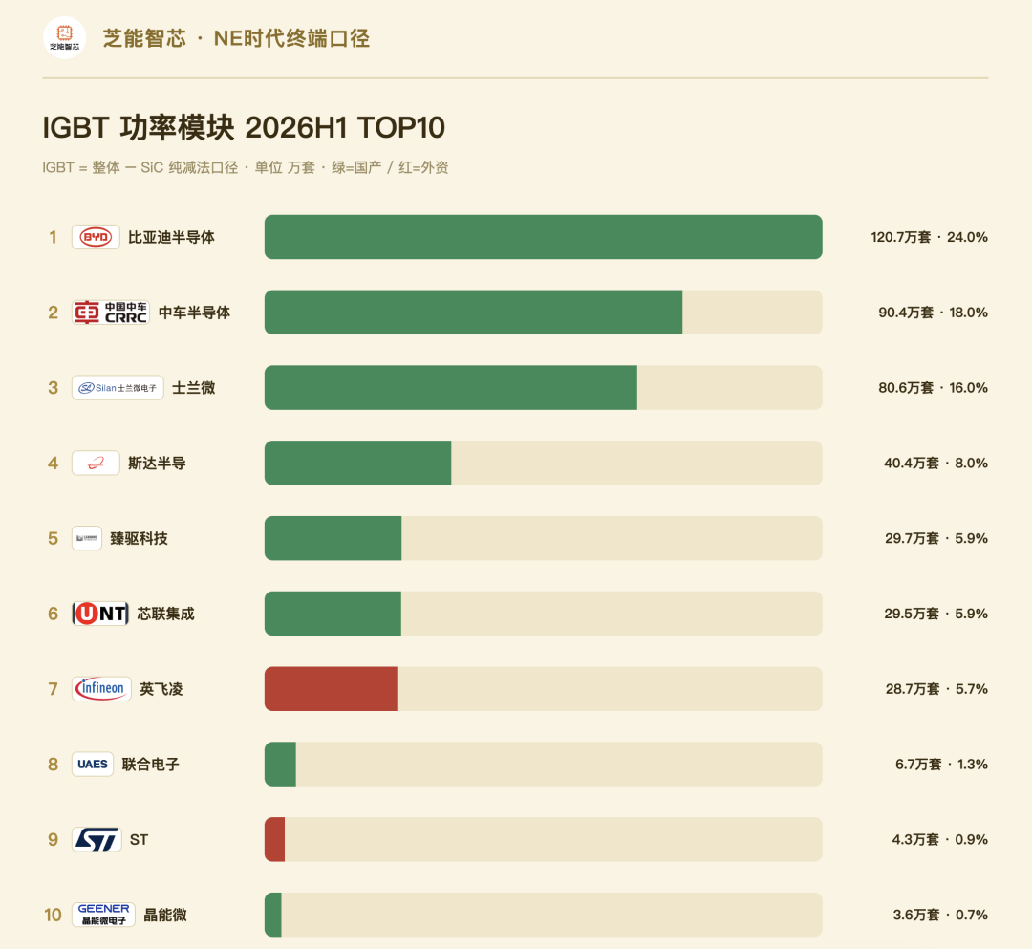Click value 6.7万套 · 1.3%
This screenshot has height=949, width=1032.
point(942,764)
